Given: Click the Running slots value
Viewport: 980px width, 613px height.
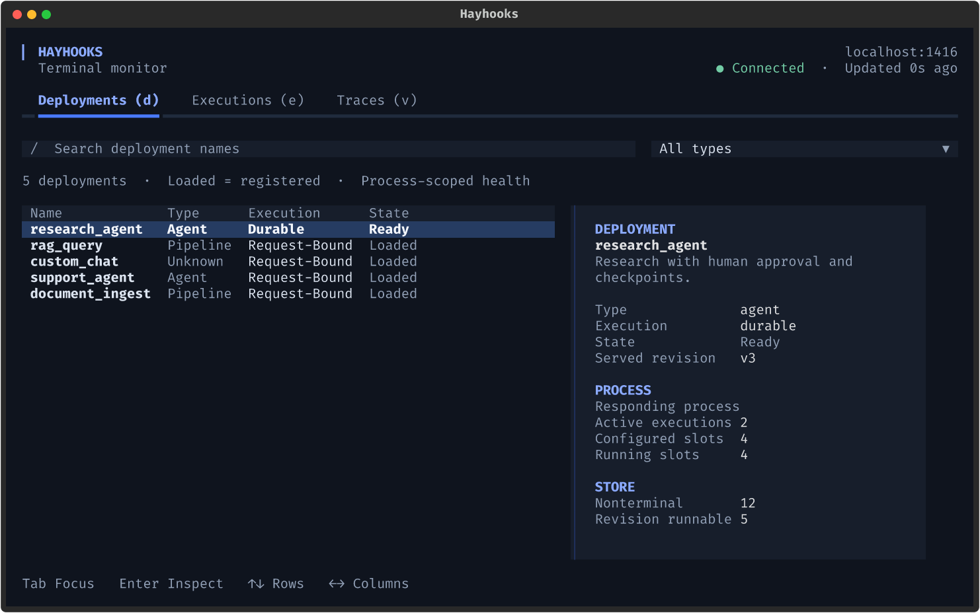Looking at the screenshot, I should tap(744, 455).
